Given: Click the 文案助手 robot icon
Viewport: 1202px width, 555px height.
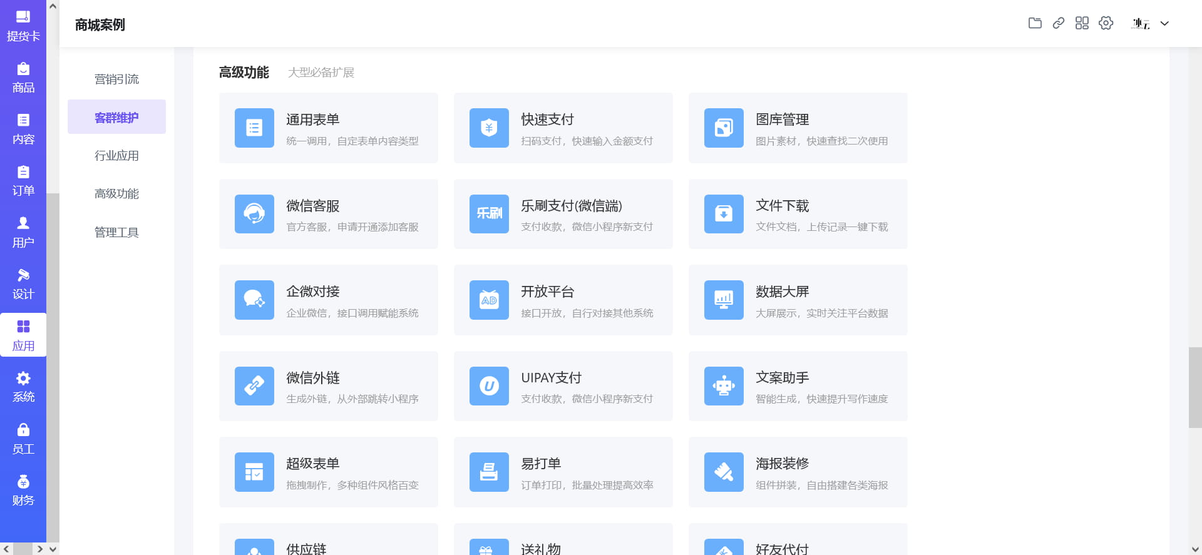Looking at the screenshot, I should [724, 386].
